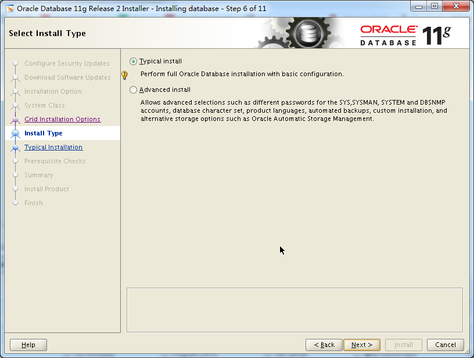
Task: Open Grid Installation Options step link
Action: (x=62, y=119)
